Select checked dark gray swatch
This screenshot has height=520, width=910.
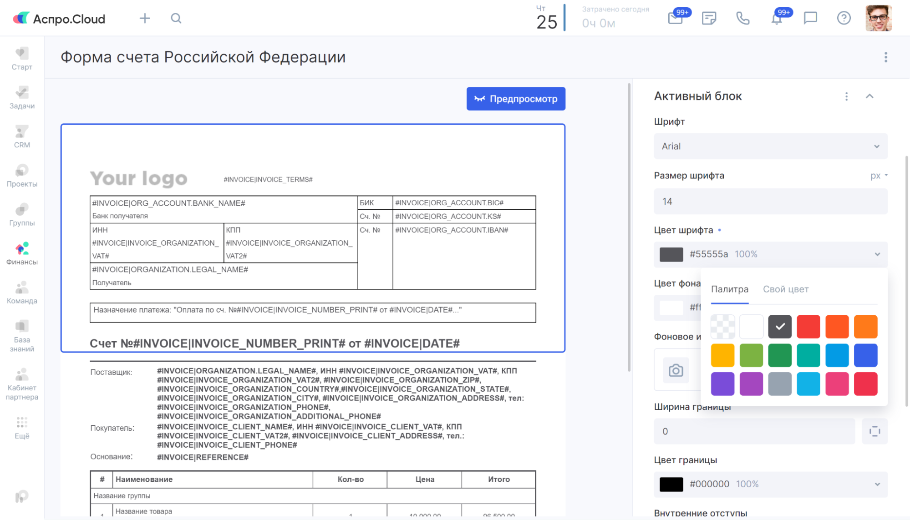(780, 327)
